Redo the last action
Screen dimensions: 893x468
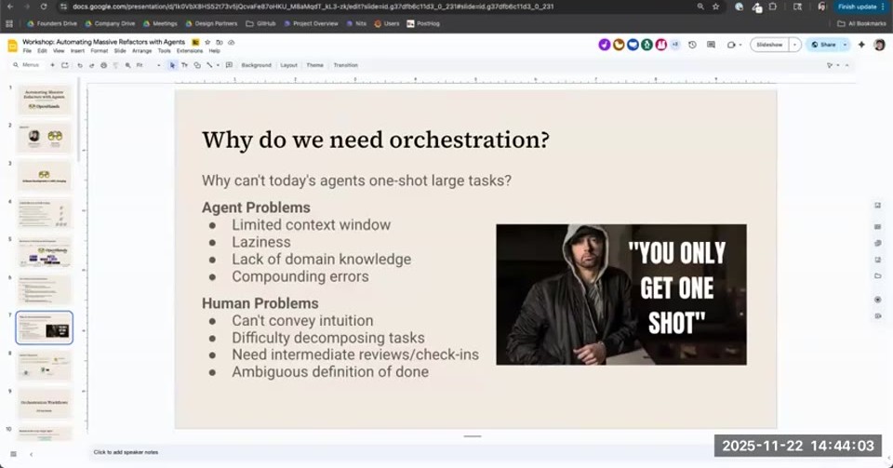(x=92, y=65)
